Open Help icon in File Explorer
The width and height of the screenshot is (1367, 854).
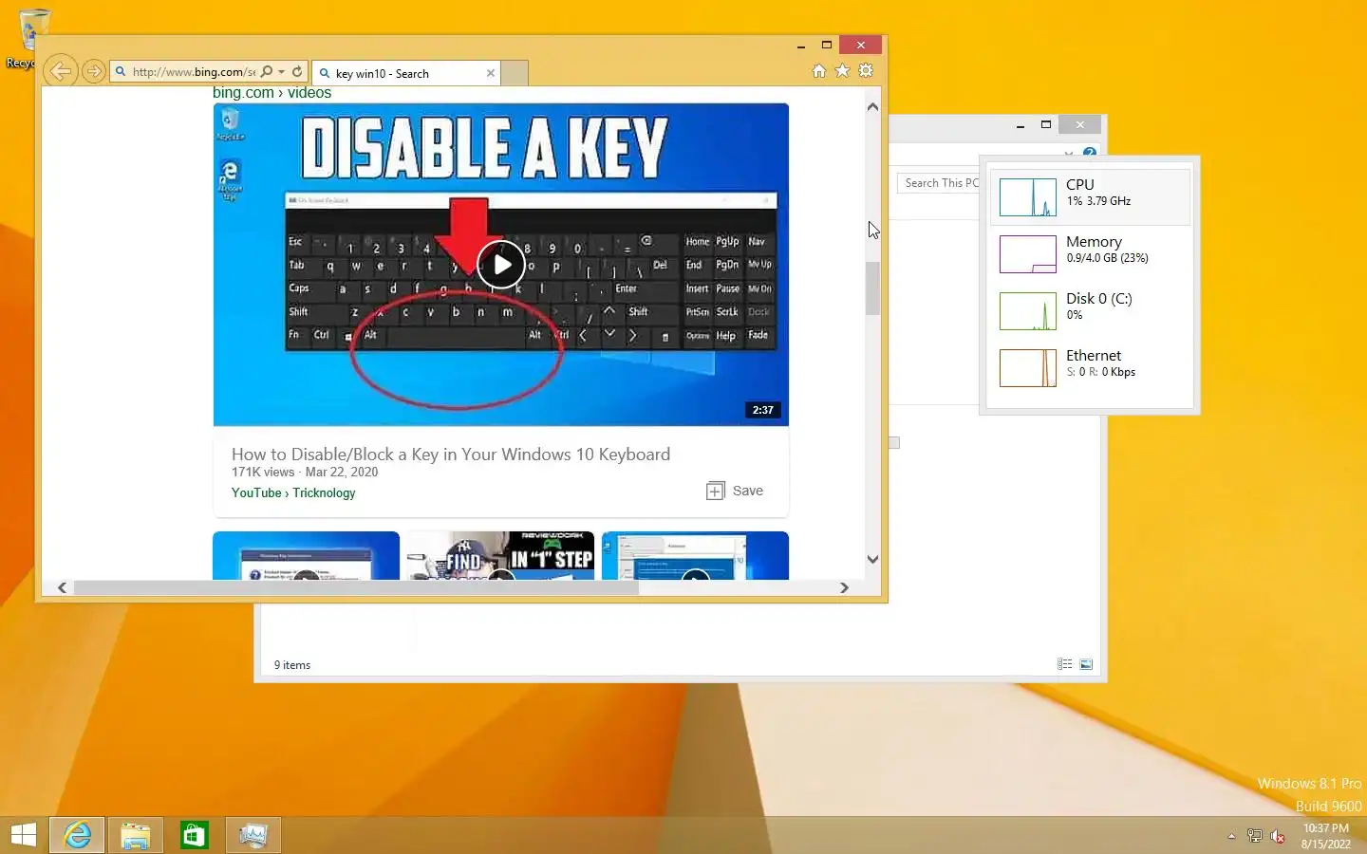(x=1090, y=153)
